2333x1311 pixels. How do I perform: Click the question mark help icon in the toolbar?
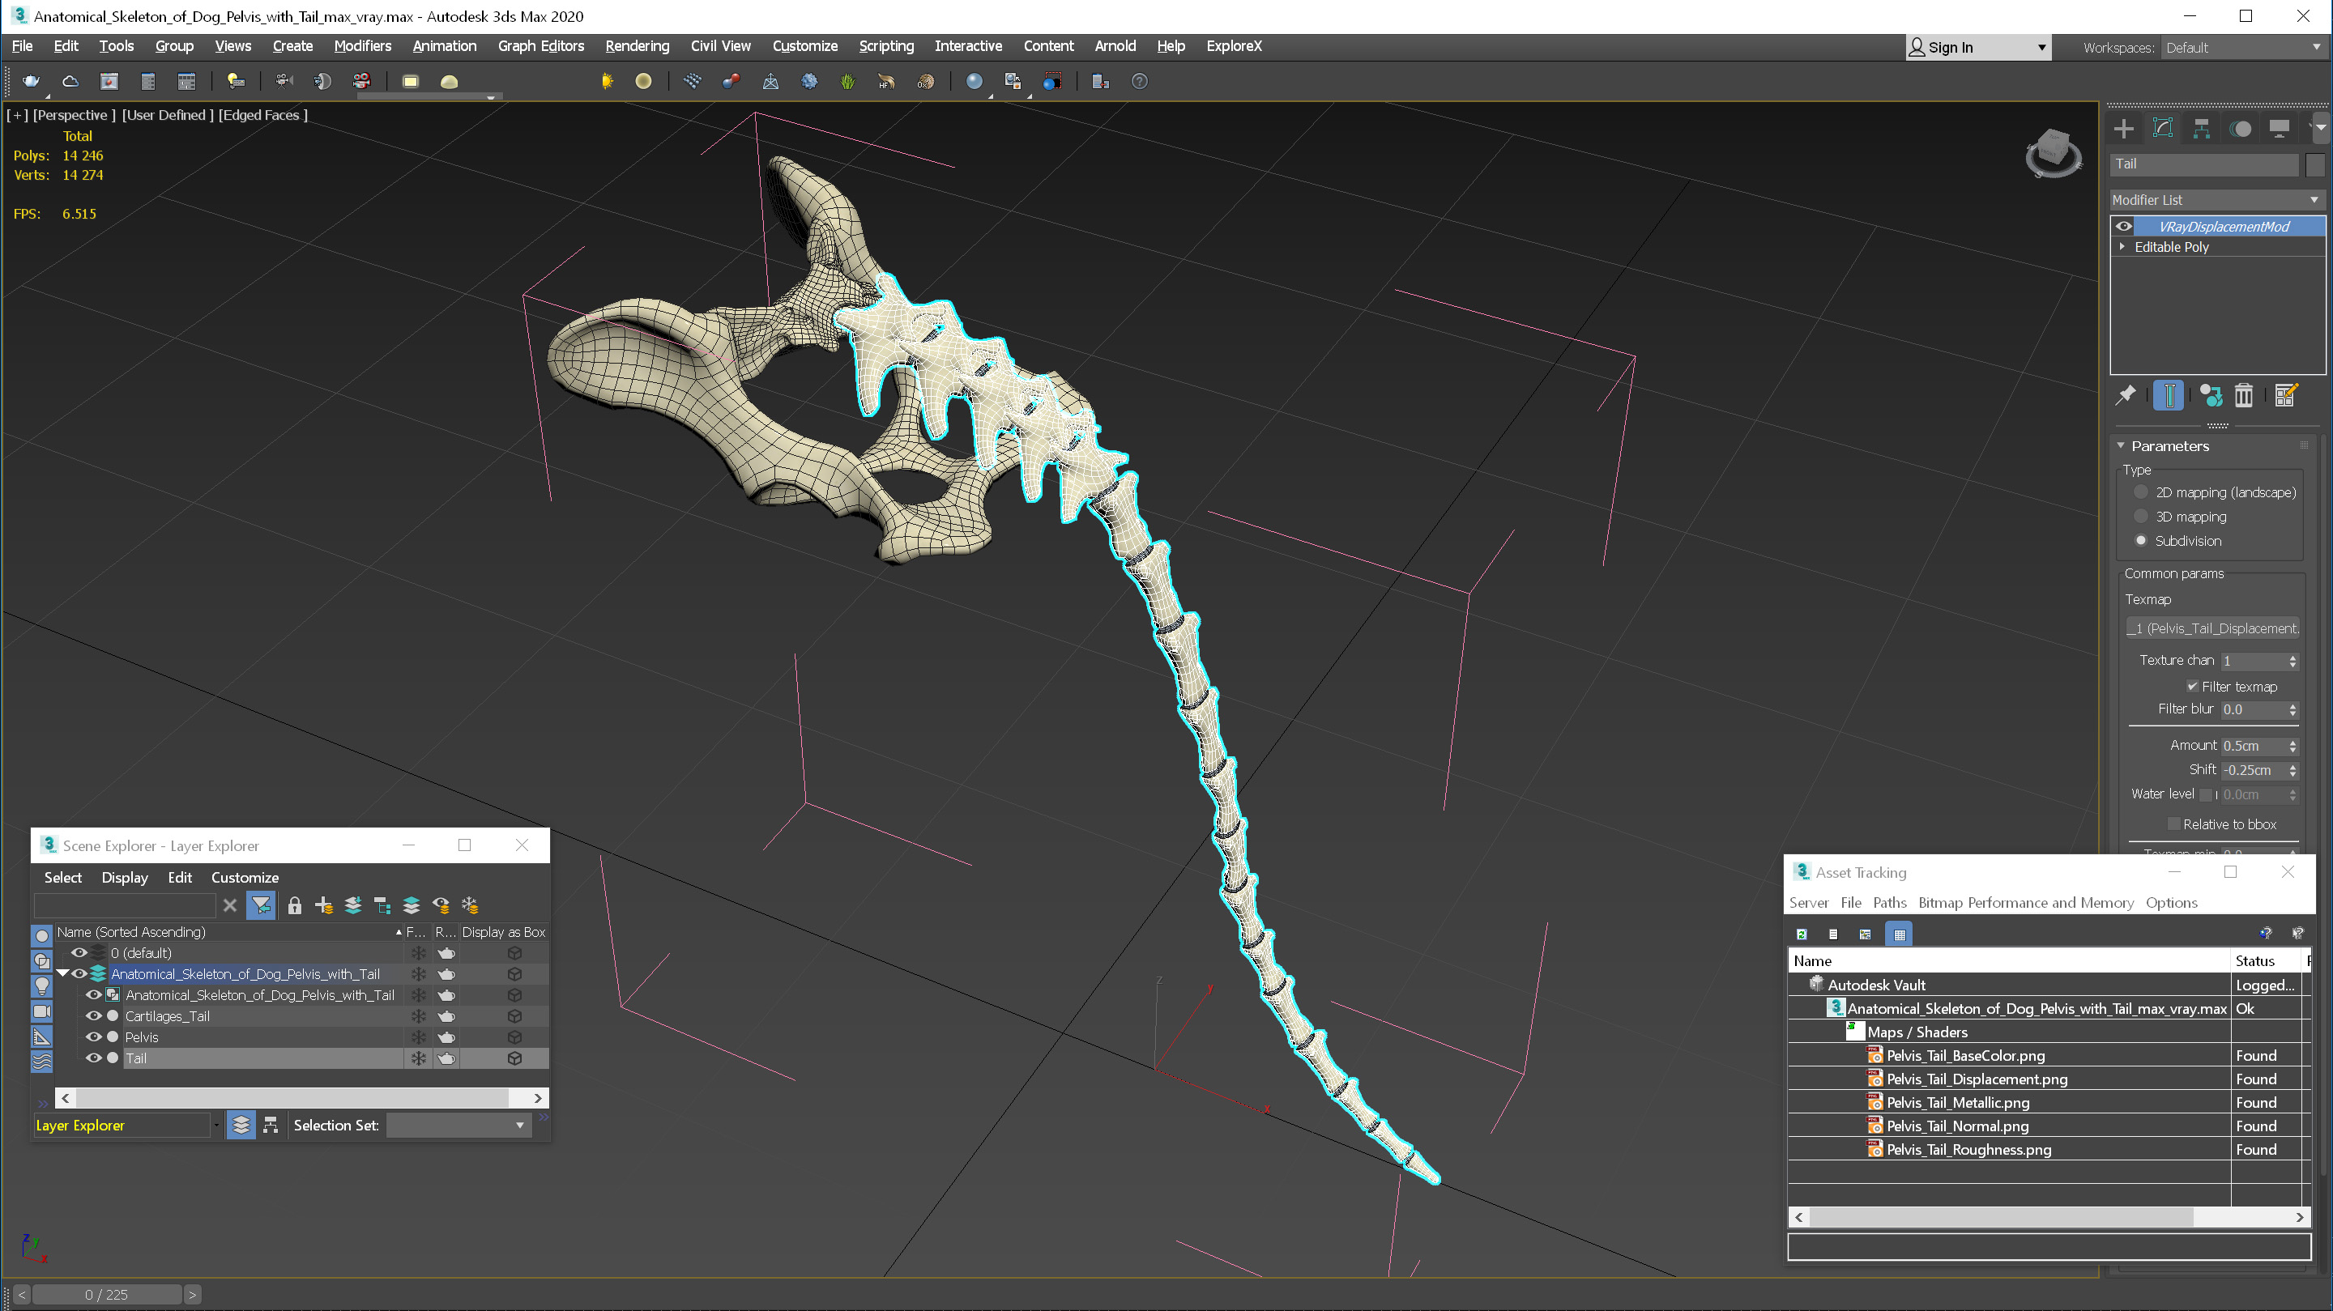[x=1139, y=82]
